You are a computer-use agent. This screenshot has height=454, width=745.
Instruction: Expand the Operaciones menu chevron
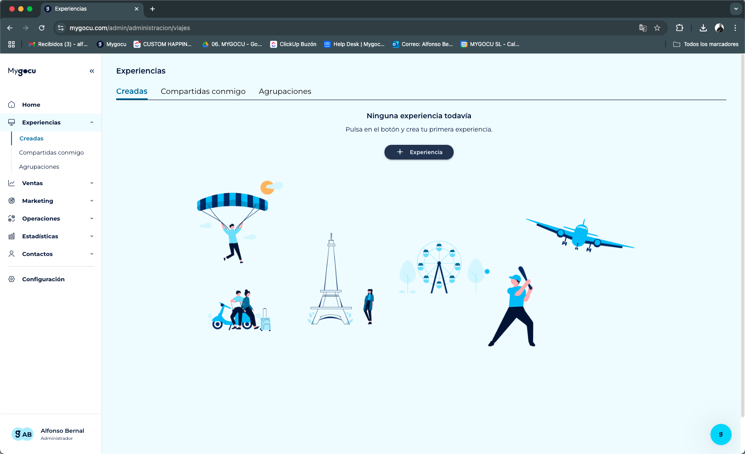click(x=92, y=218)
